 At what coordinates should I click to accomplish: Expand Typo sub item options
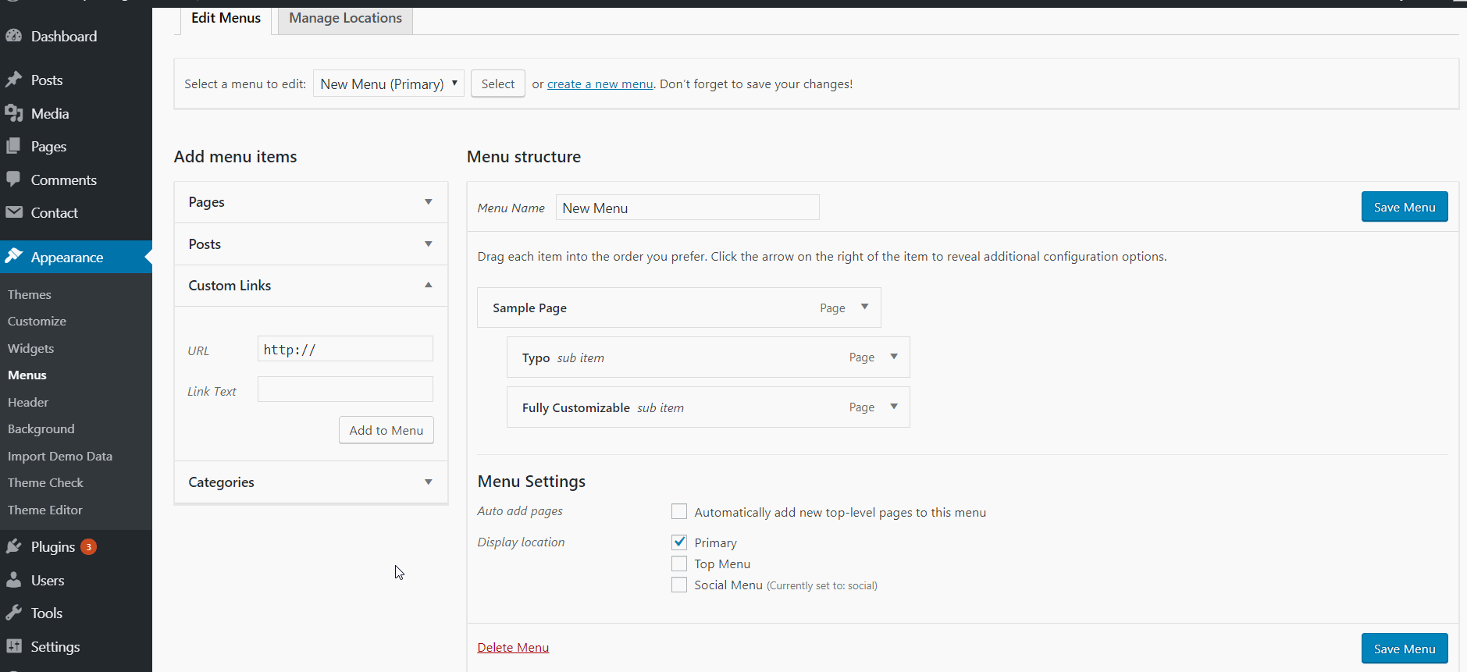(894, 357)
